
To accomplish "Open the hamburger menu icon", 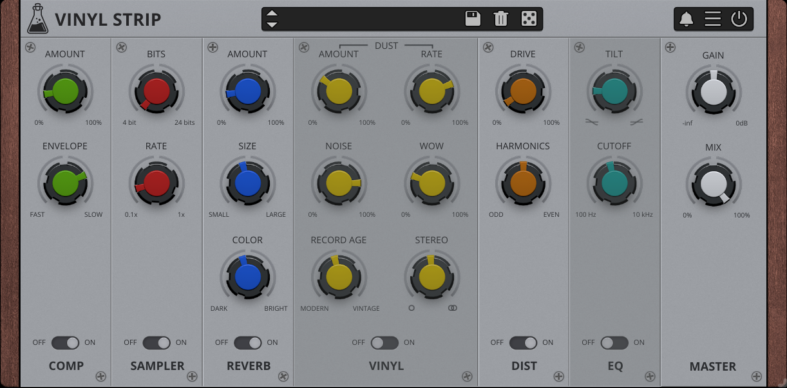I will coord(712,19).
